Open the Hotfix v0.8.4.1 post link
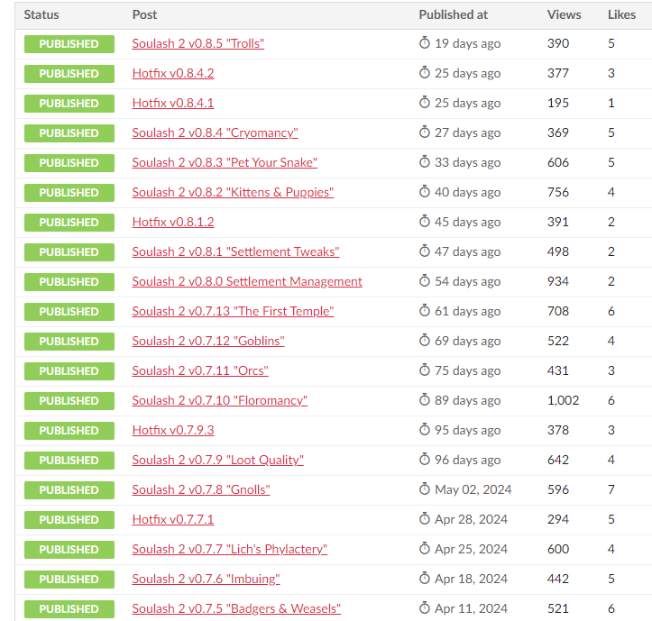The height and width of the screenshot is (621, 652). pyautogui.click(x=173, y=103)
